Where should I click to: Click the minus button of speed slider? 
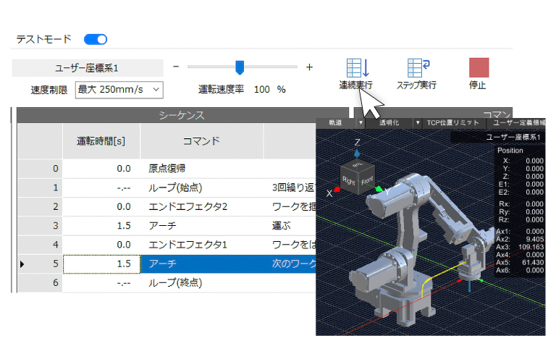[x=176, y=67]
